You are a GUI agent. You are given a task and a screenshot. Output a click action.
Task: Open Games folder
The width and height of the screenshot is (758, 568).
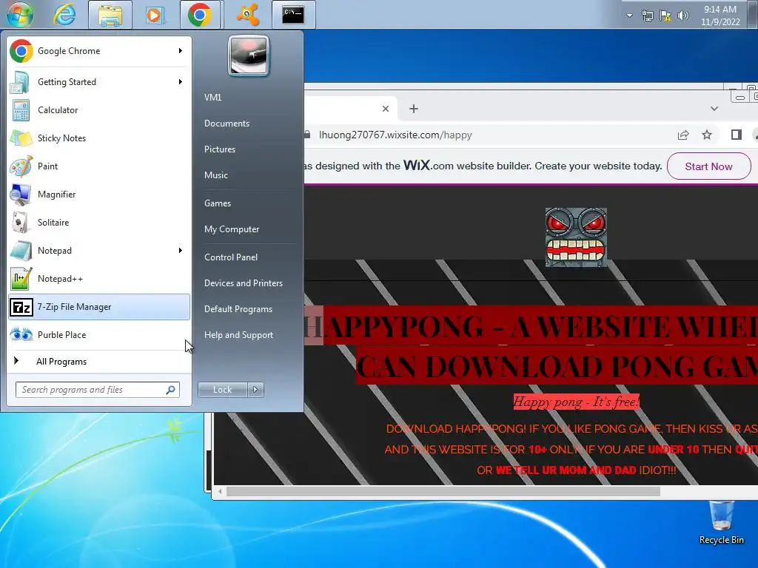218,203
